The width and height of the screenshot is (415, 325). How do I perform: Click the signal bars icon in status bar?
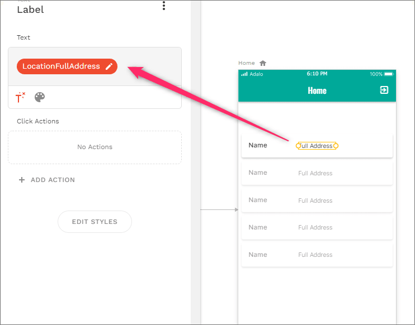pyautogui.click(x=244, y=74)
